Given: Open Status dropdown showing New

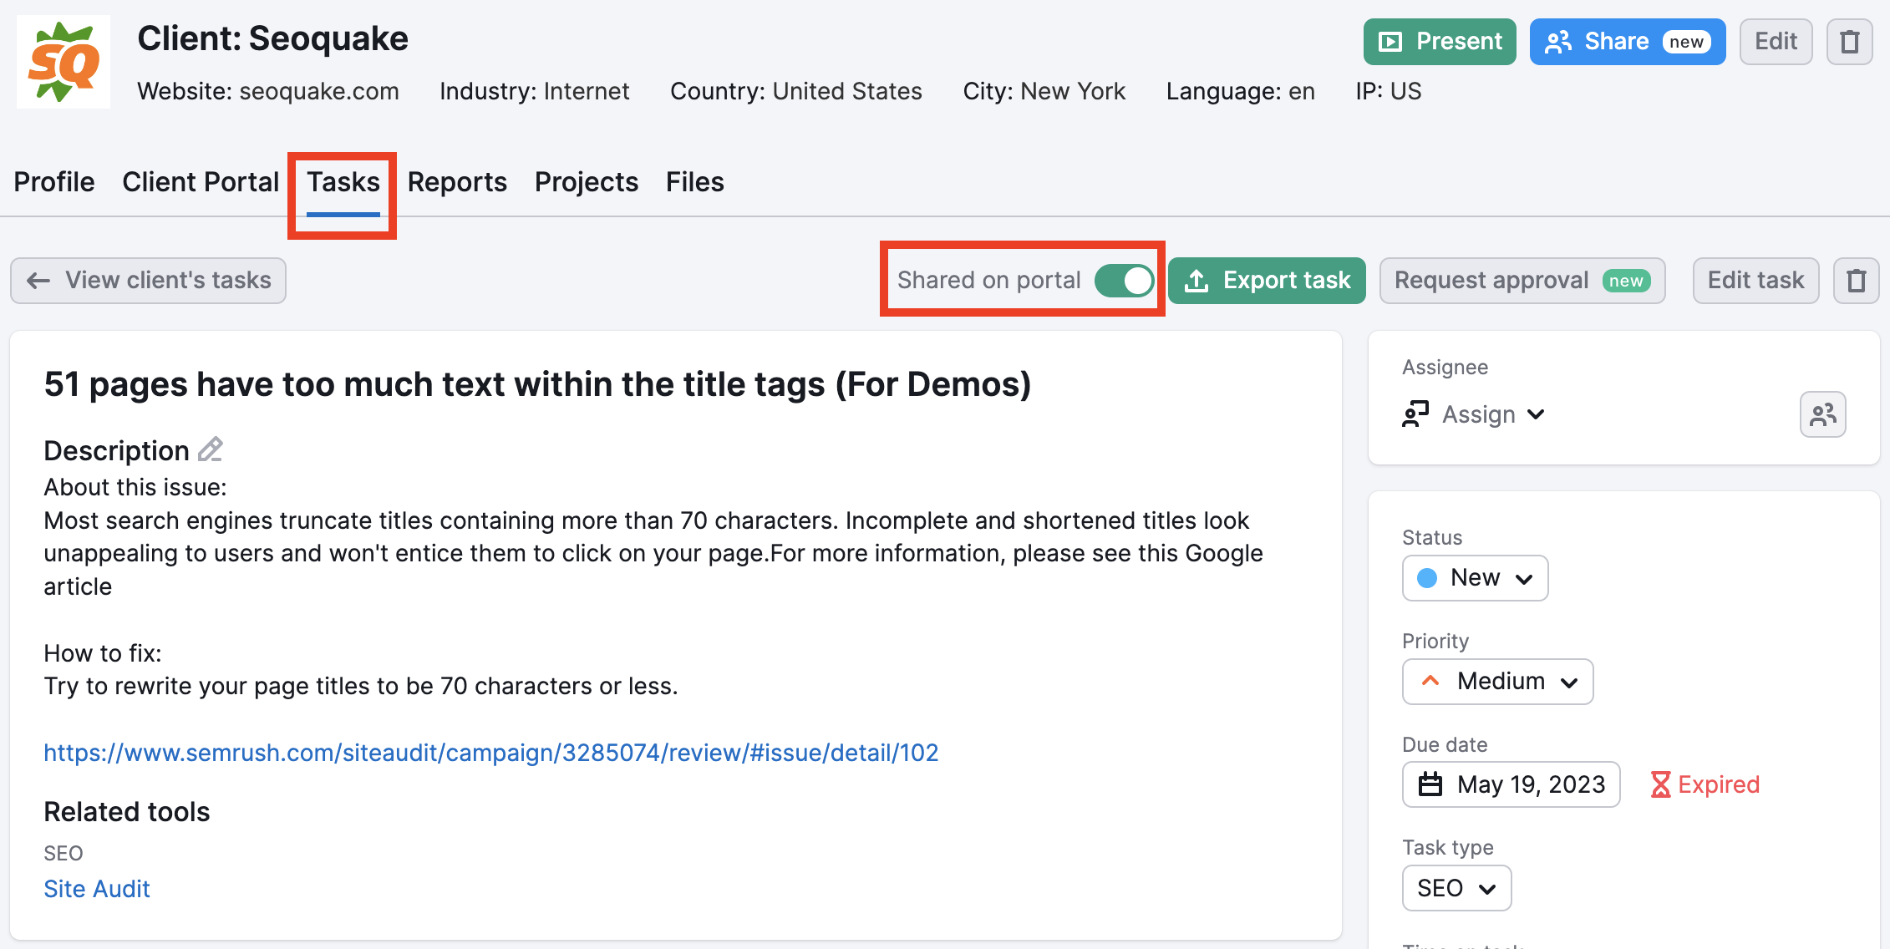Looking at the screenshot, I should [x=1475, y=578].
